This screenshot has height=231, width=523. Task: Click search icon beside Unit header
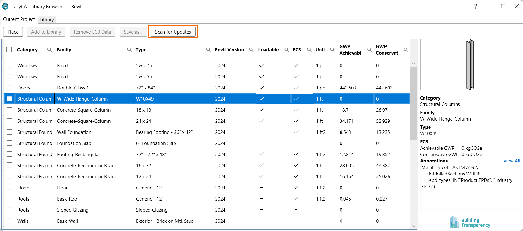pos(332,49)
